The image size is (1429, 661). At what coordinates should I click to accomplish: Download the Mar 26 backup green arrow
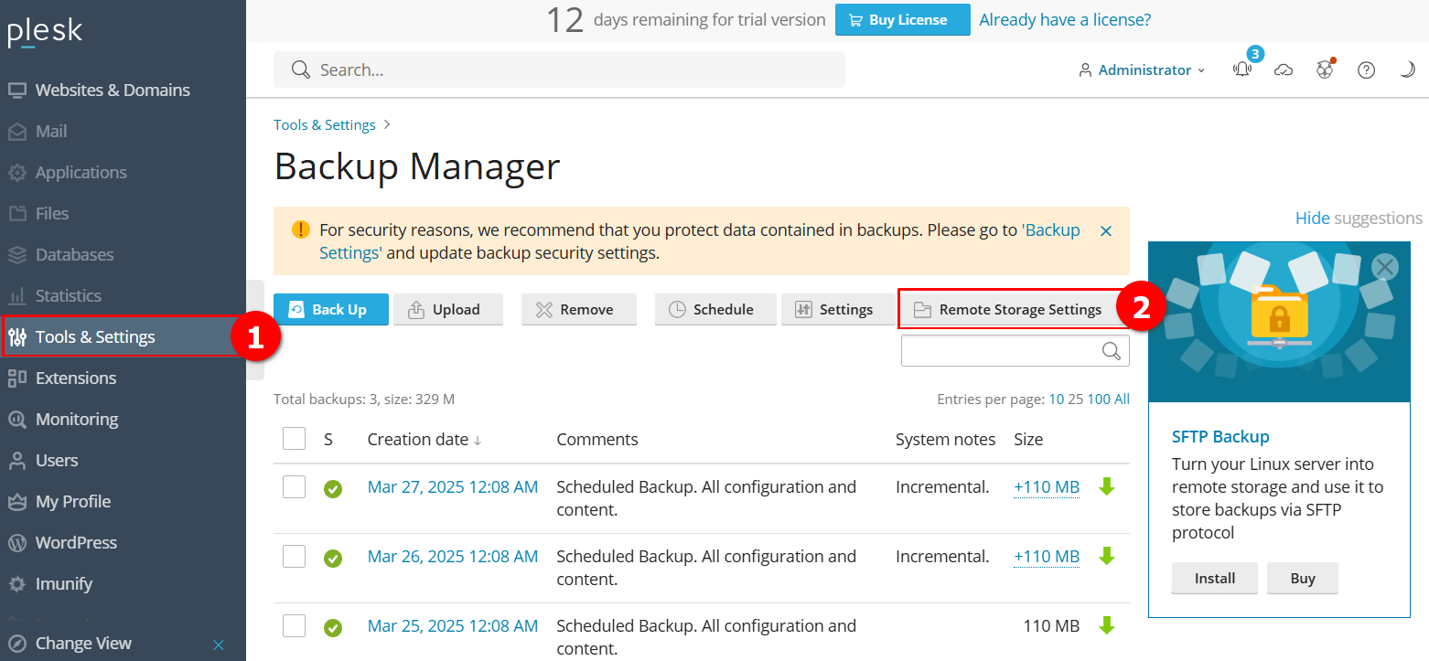[x=1107, y=556]
